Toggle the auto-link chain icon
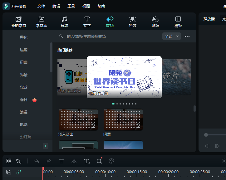 (19, 172)
